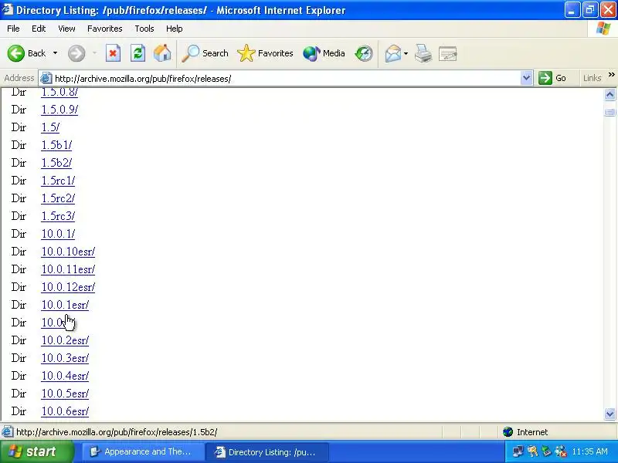
Task: Open the 1.5/ directory link
Action: (x=50, y=127)
